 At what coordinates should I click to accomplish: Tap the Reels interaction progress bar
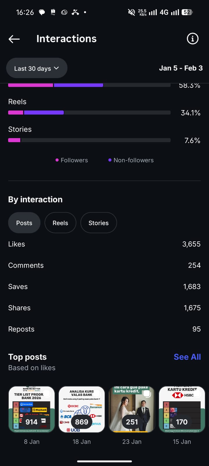tap(89, 113)
